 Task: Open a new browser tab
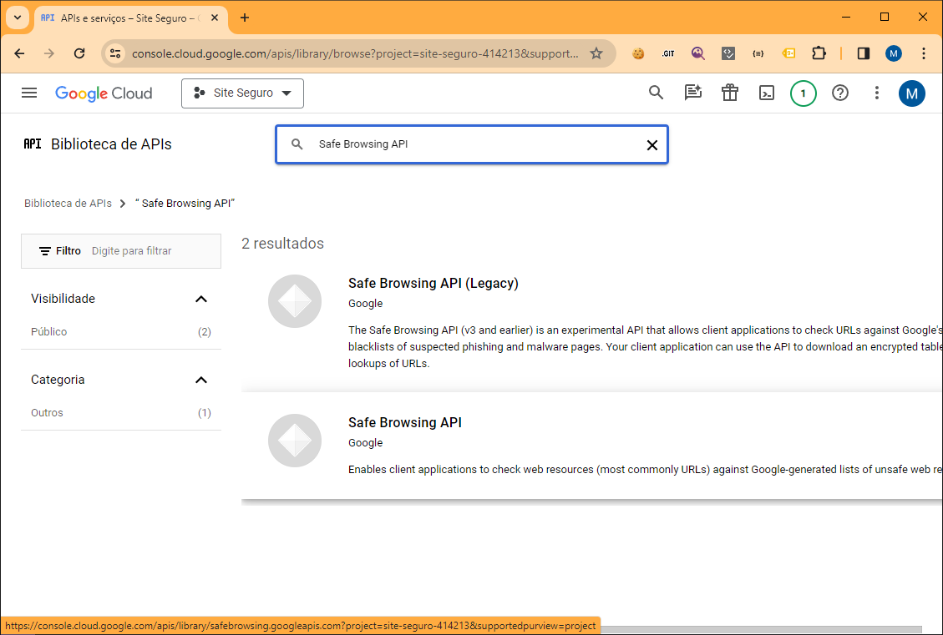(x=244, y=18)
